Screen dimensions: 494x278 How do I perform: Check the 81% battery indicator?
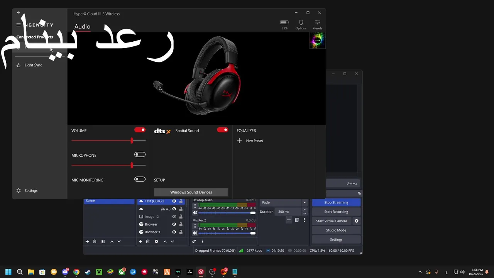(284, 25)
